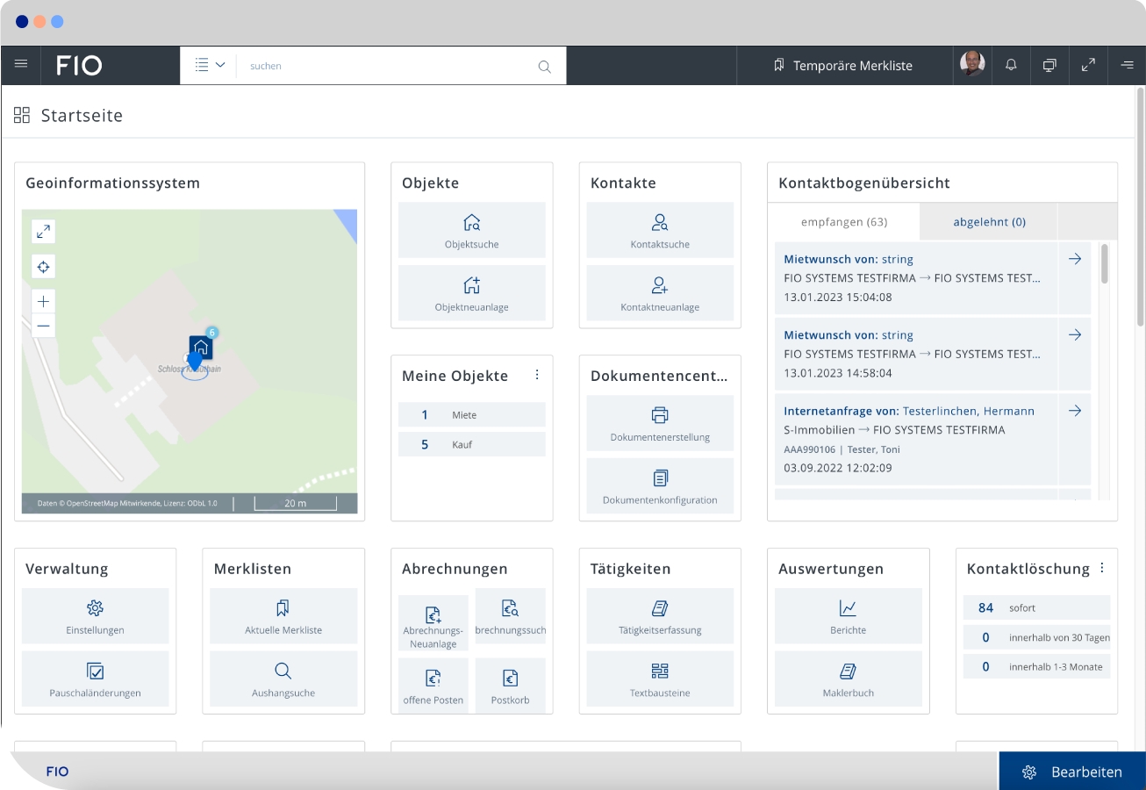This screenshot has width=1146, height=790.
Task: Click the search input field
Action: [386, 66]
